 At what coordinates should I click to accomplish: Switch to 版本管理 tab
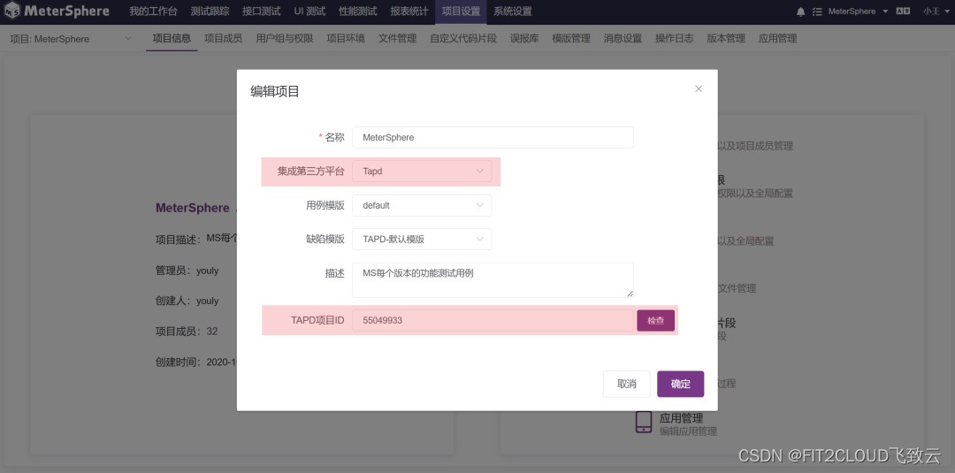[x=726, y=38]
